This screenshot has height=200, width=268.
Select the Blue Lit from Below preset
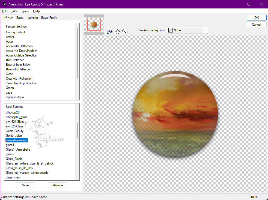pyautogui.click(x=18, y=65)
